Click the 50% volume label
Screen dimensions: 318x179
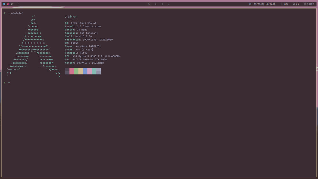(x=286, y=4)
